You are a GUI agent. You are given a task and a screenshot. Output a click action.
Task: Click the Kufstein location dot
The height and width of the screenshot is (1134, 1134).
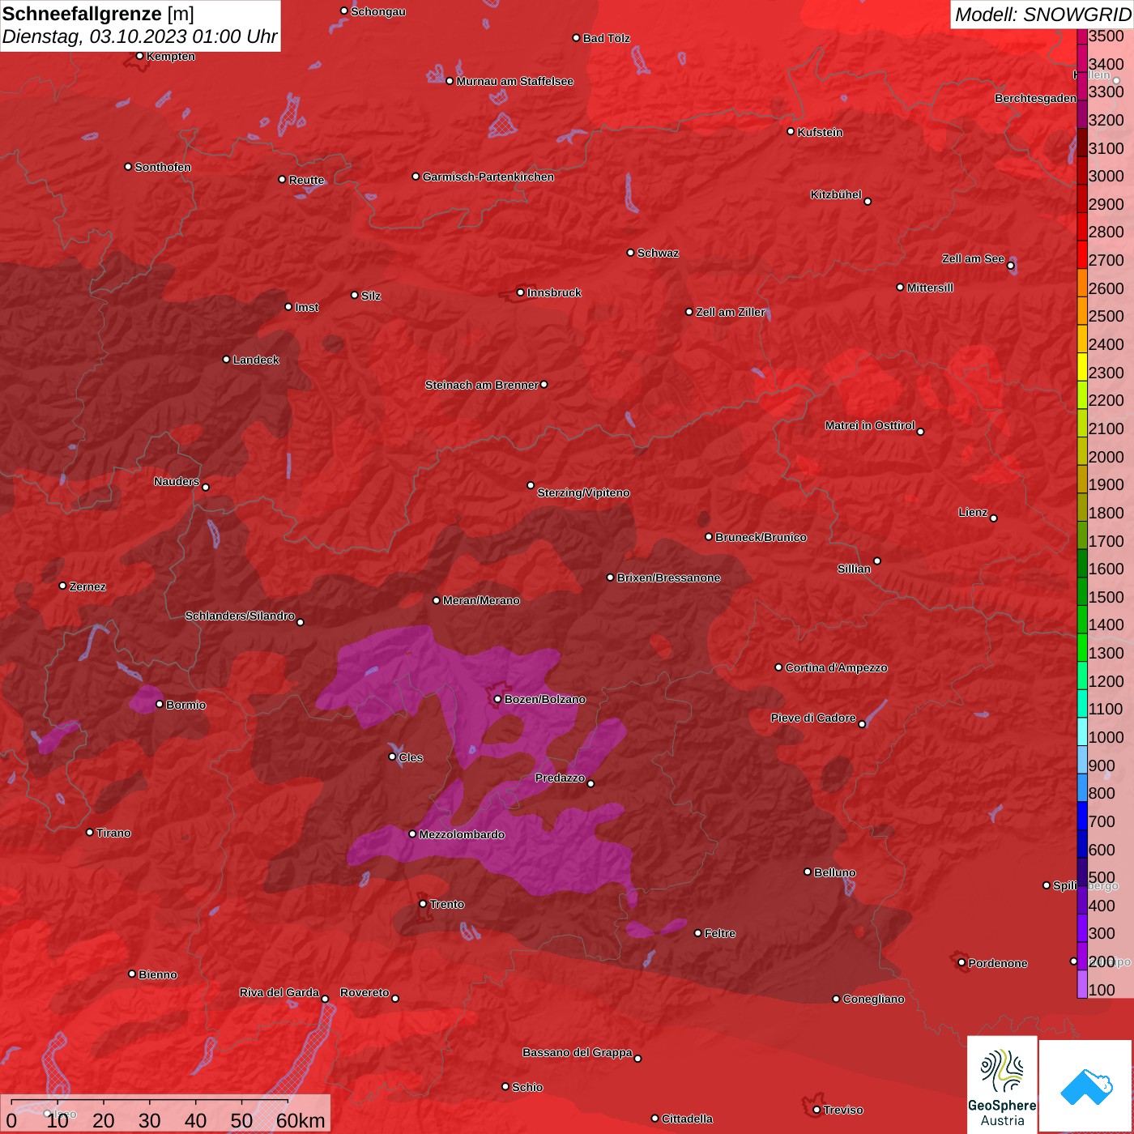point(791,131)
